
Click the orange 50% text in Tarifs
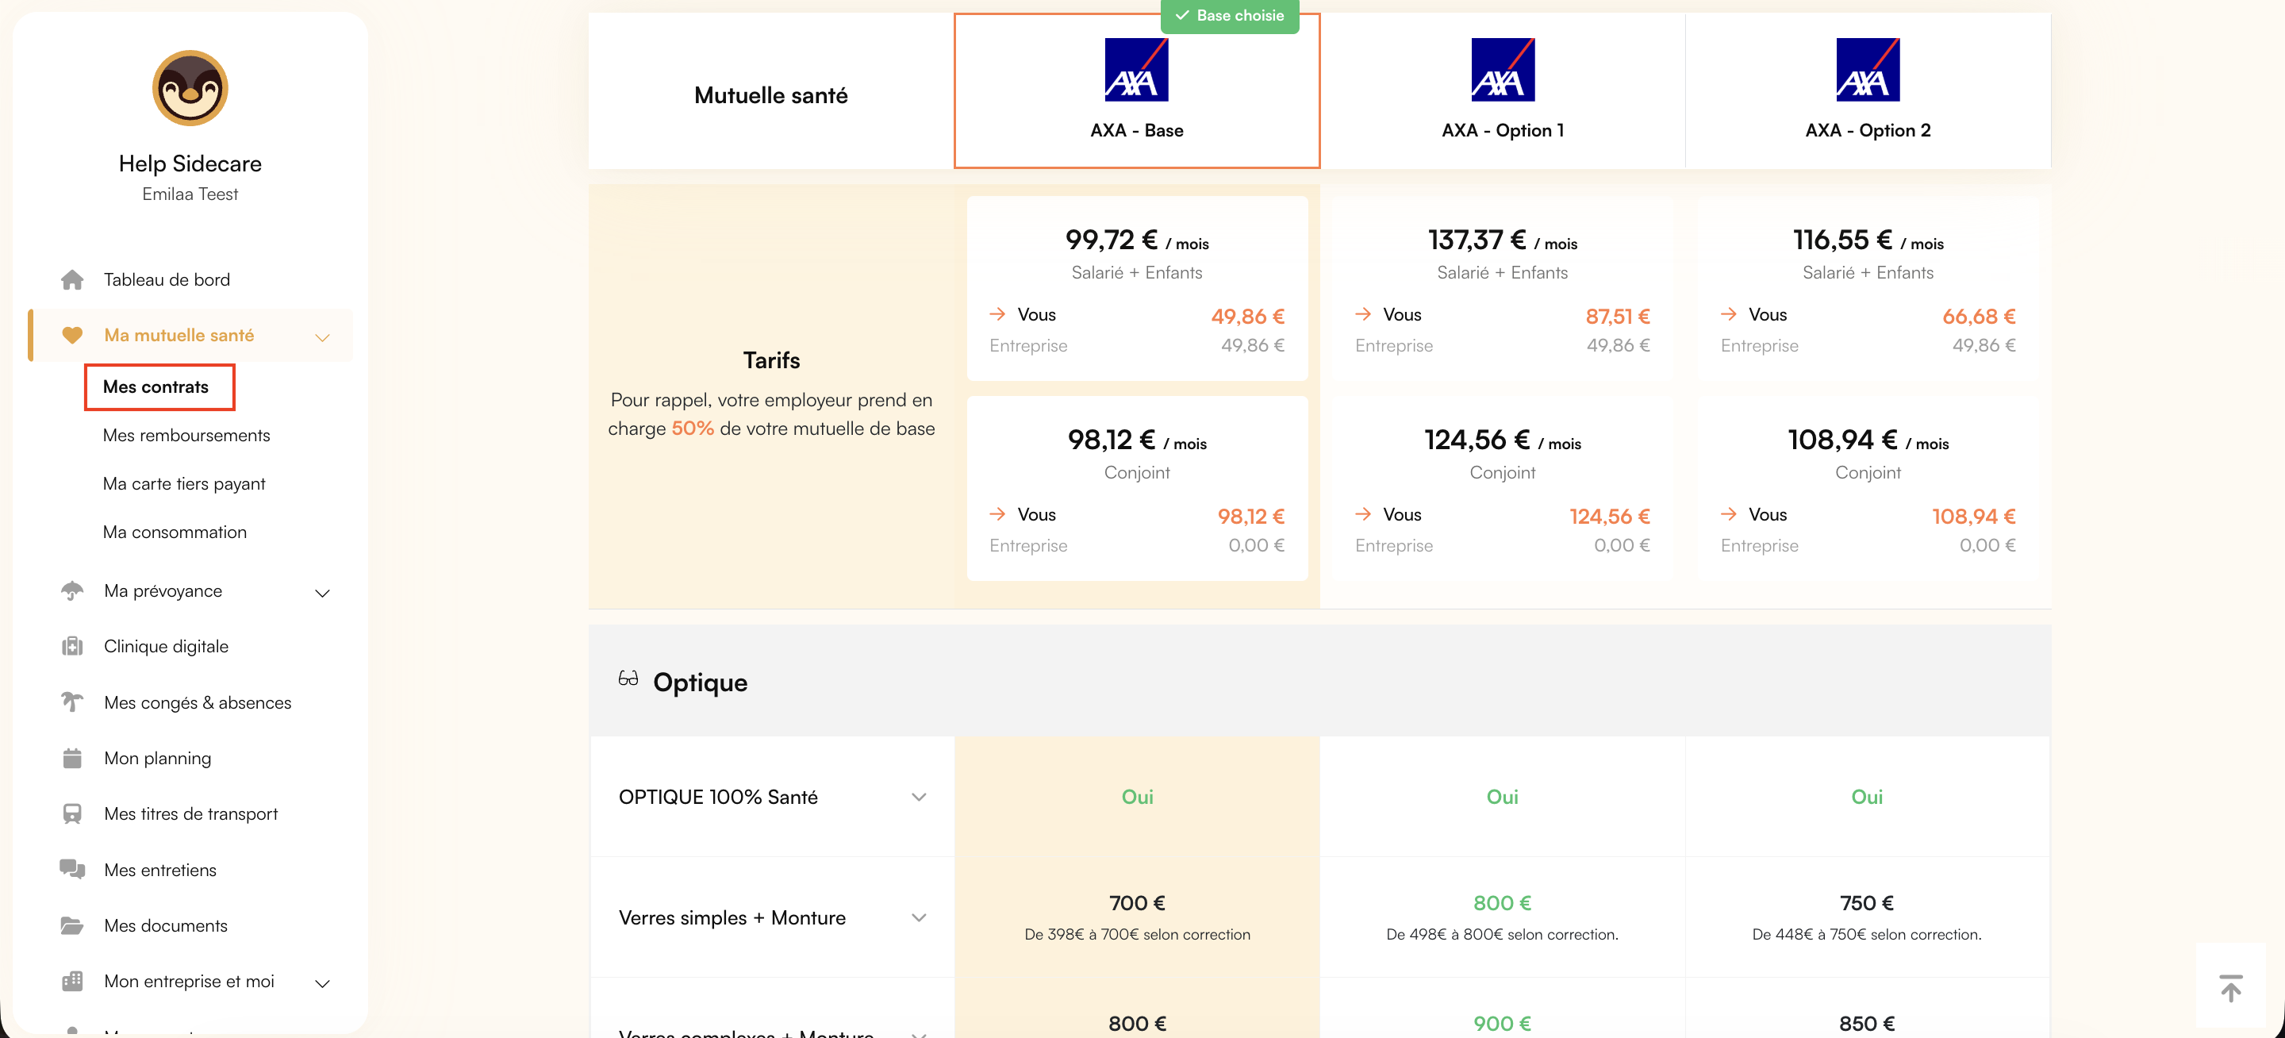(692, 429)
